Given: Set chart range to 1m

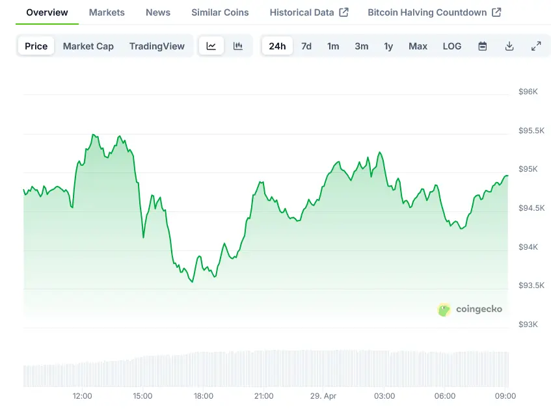Looking at the screenshot, I should click(x=333, y=46).
